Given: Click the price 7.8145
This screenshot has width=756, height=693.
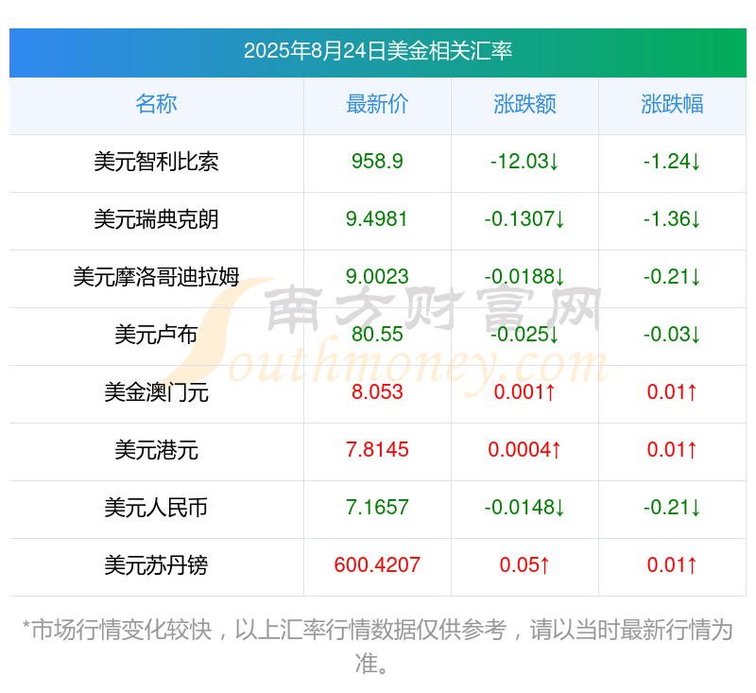Looking at the screenshot, I should tap(377, 450).
